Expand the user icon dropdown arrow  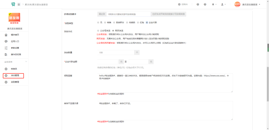(225, 4)
